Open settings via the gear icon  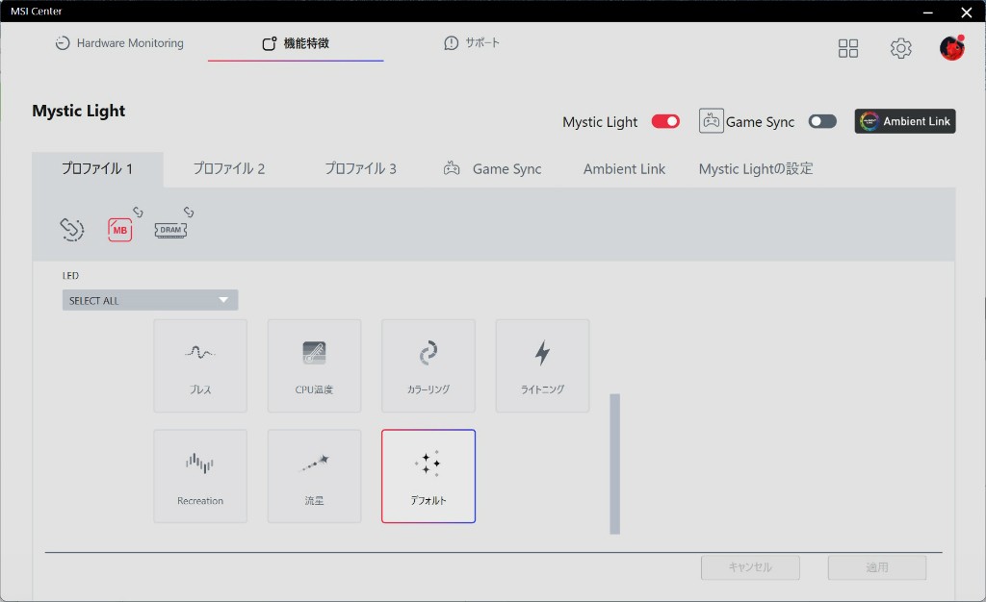(900, 48)
